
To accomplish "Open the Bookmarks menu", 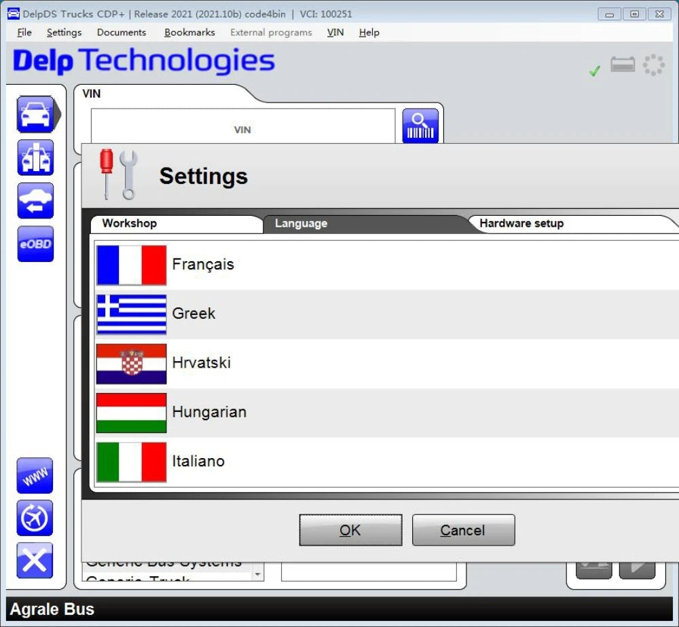I will 189,33.
